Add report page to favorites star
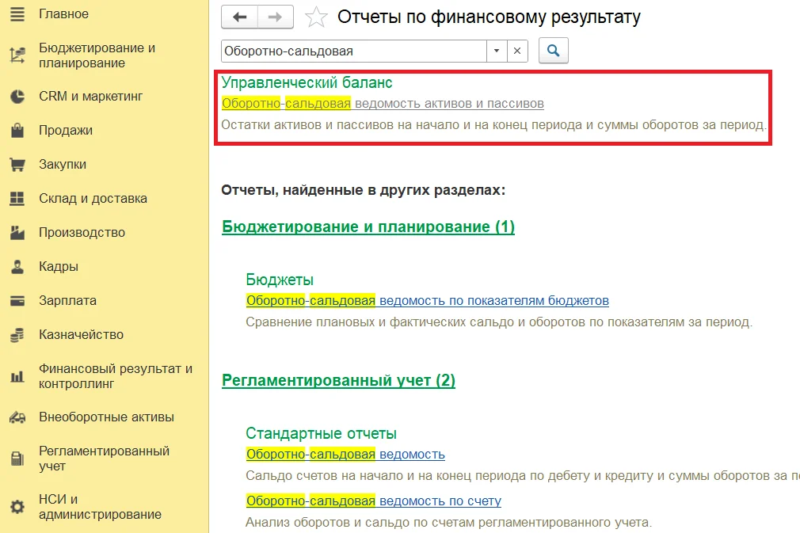This screenshot has height=533, width=800. point(315,17)
